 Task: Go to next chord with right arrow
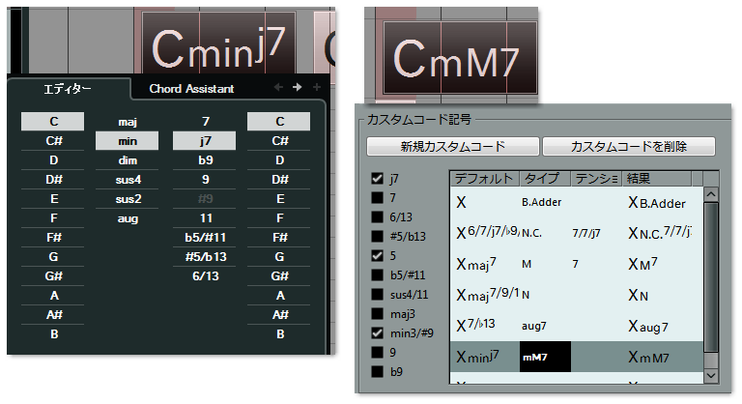coord(298,87)
